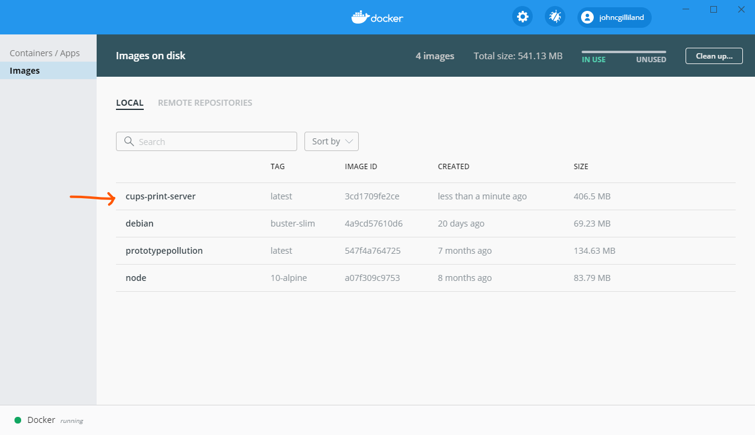Click the 10-alpine tag
Viewport: 755px width, 435px height.
click(x=289, y=278)
